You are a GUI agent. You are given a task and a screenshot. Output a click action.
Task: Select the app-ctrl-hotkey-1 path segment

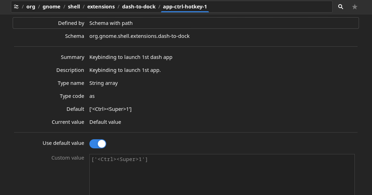click(185, 7)
